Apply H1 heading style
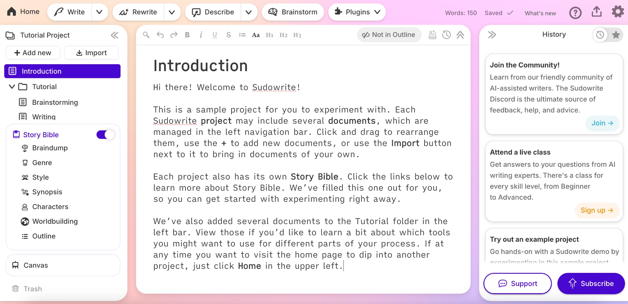 click(x=270, y=35)
